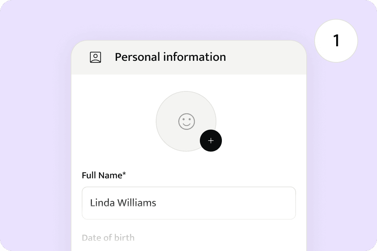Click the word "information" in the header

click(194, 57)
